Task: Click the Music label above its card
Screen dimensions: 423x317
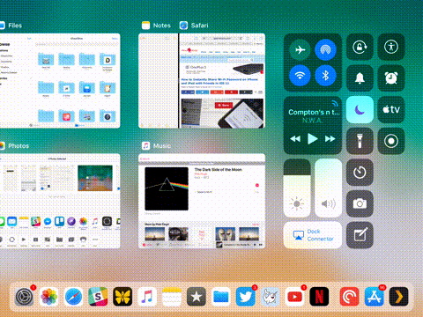Action: pos(162,146)
